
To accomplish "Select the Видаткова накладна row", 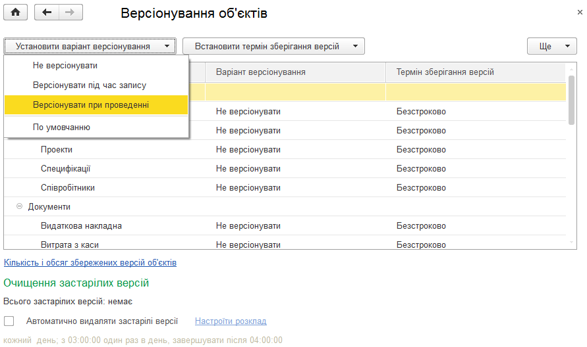I will pyautogui.click(x=285, y=225).
